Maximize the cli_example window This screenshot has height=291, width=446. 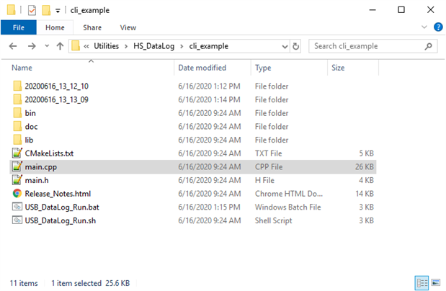(401, 10)
